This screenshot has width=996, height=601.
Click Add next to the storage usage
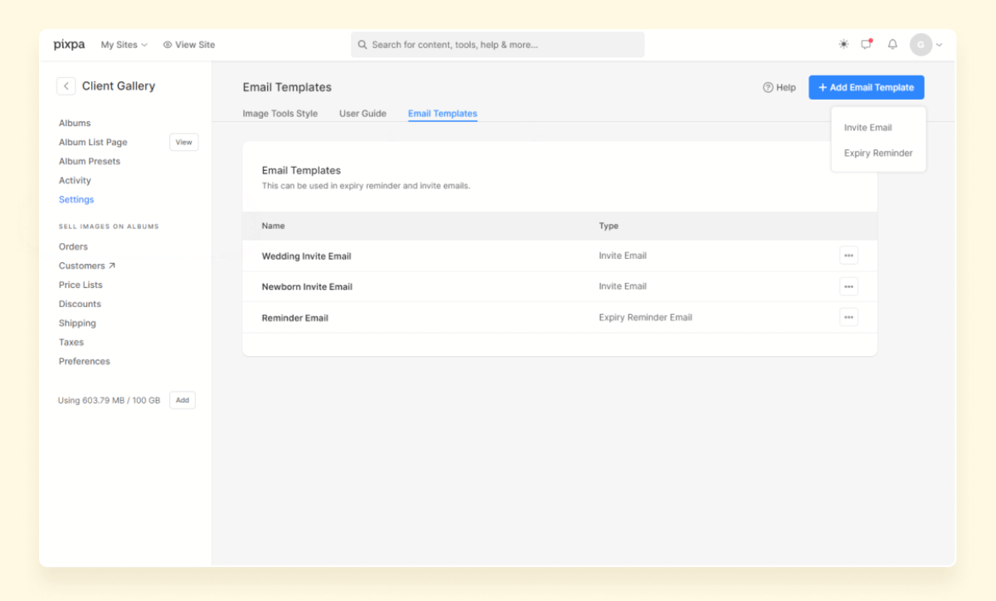point(182,399)
